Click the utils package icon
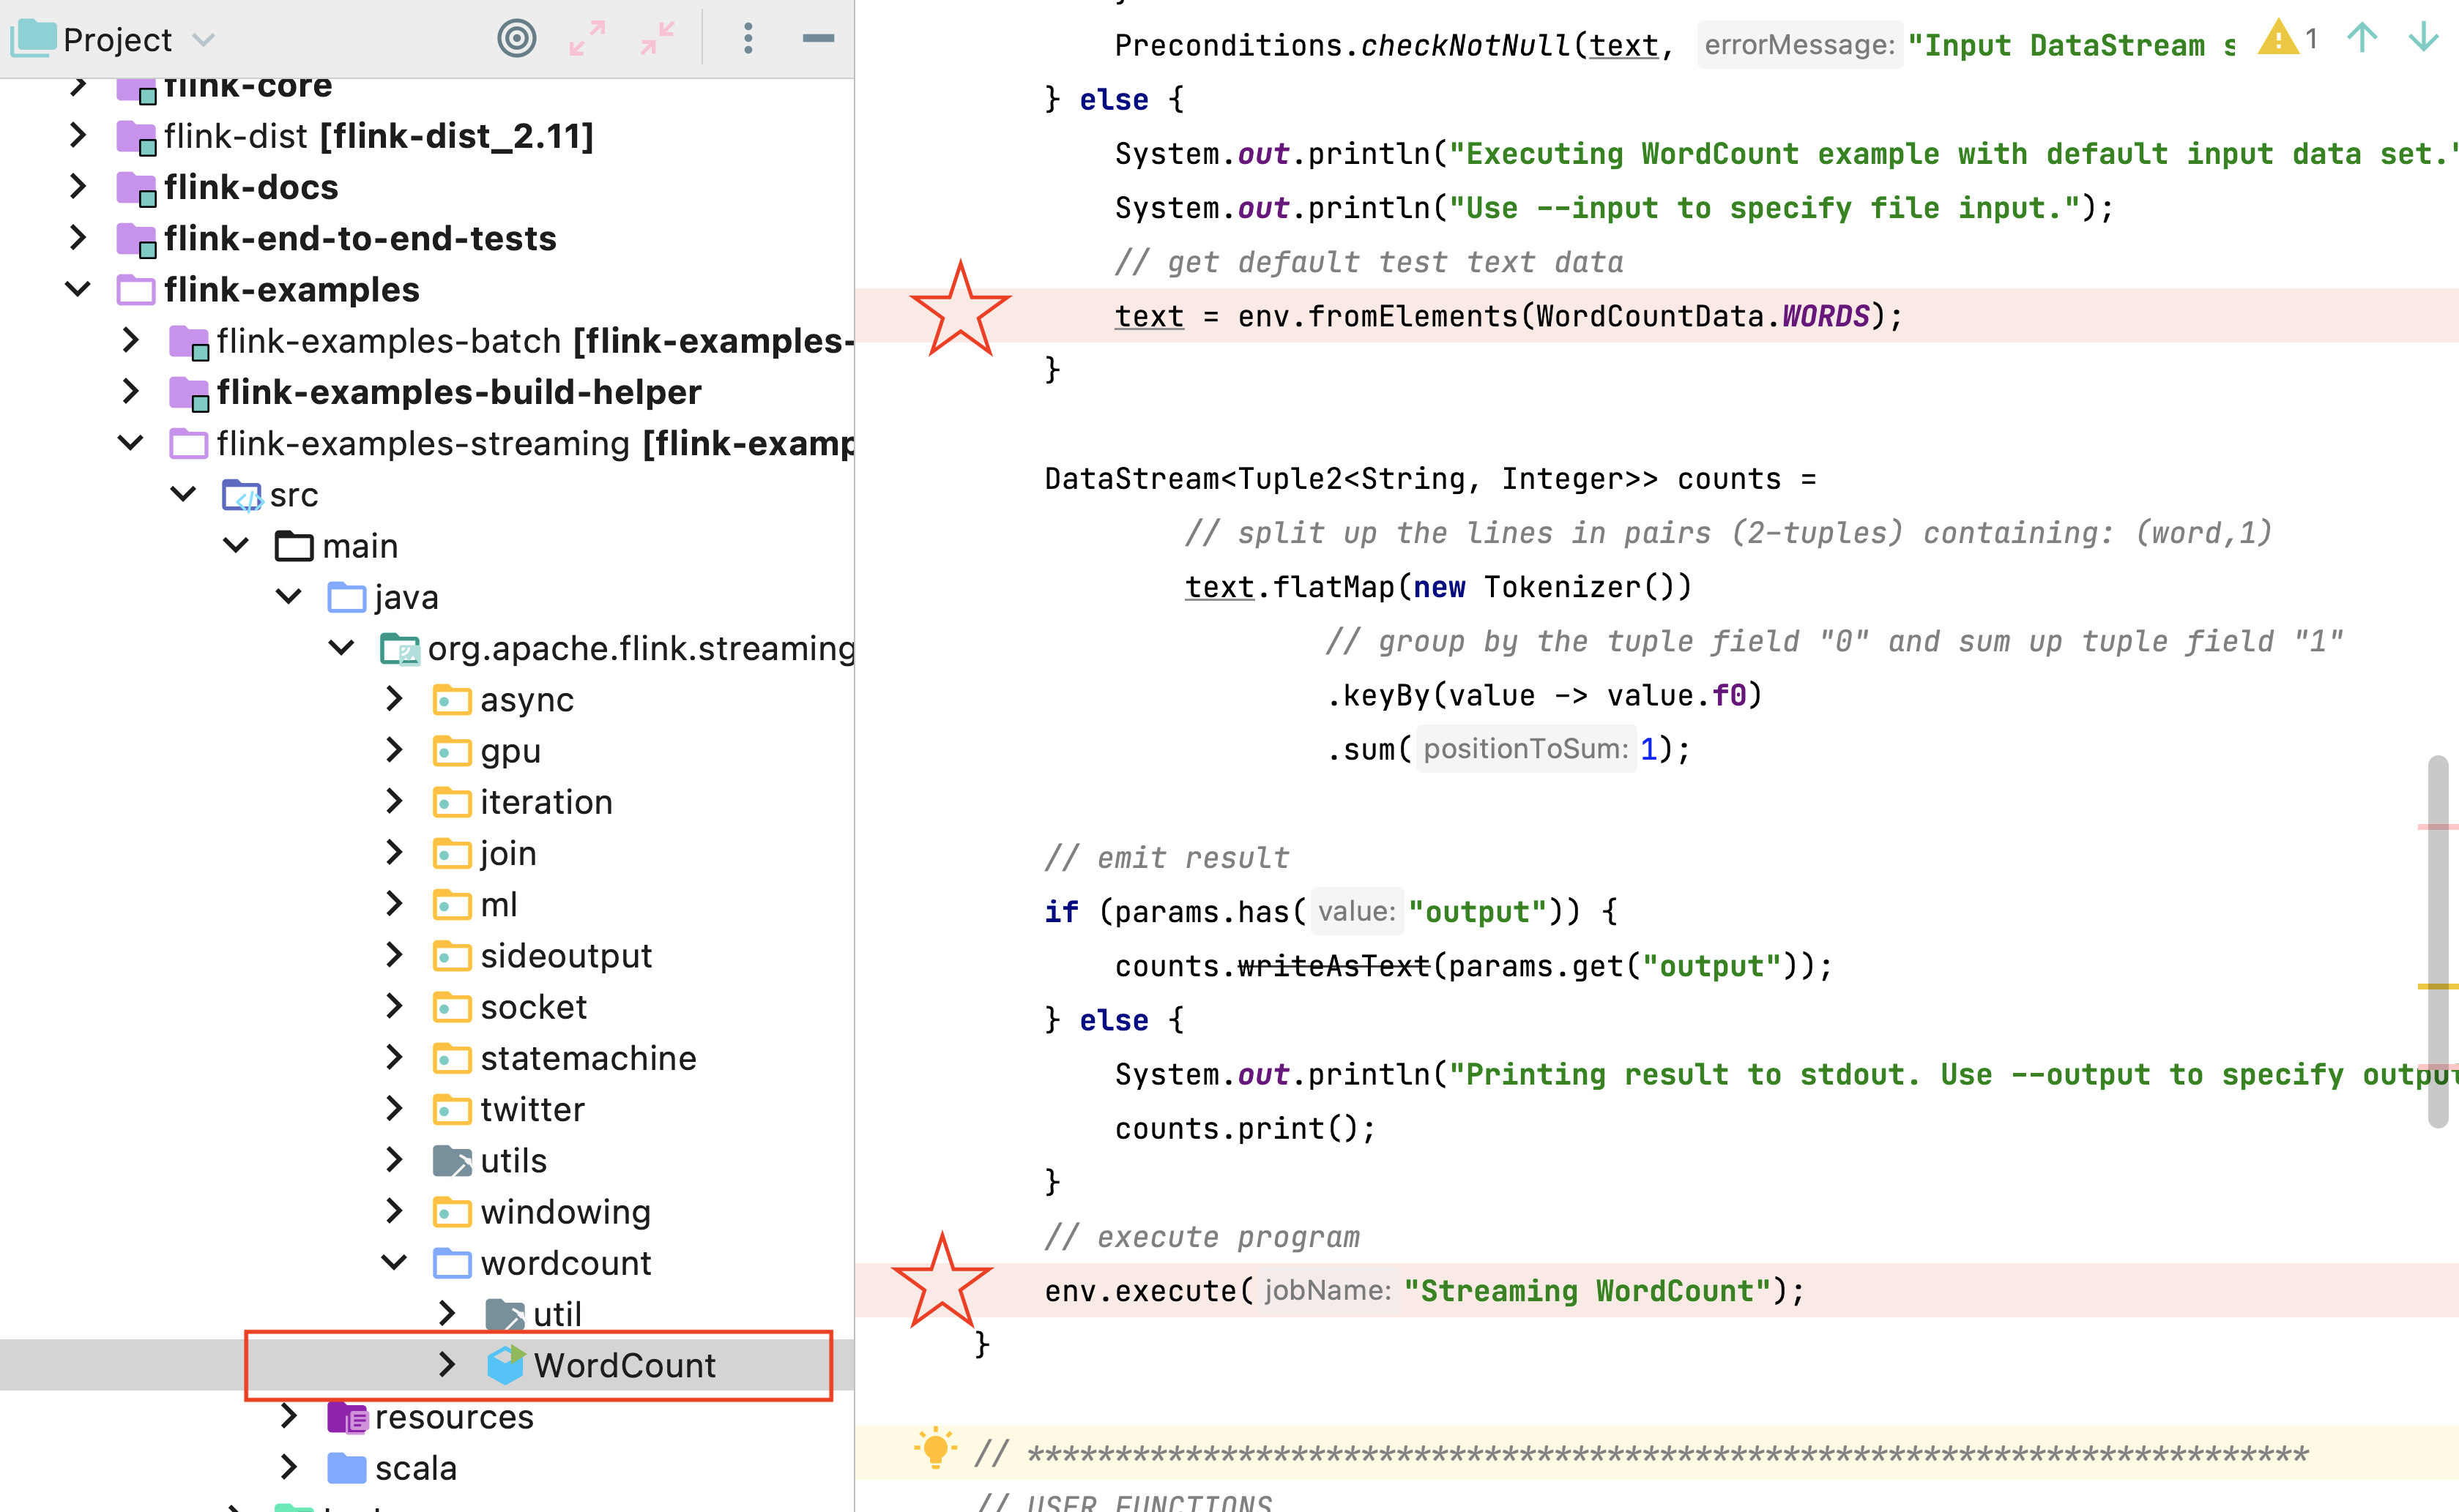The image size is (2459, 1512). click(453, 1161)
